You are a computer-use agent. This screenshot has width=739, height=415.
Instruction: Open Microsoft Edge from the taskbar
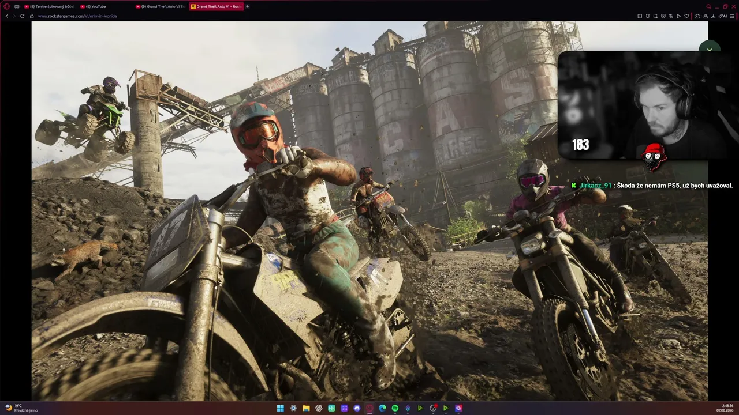[x=382, y=408]
